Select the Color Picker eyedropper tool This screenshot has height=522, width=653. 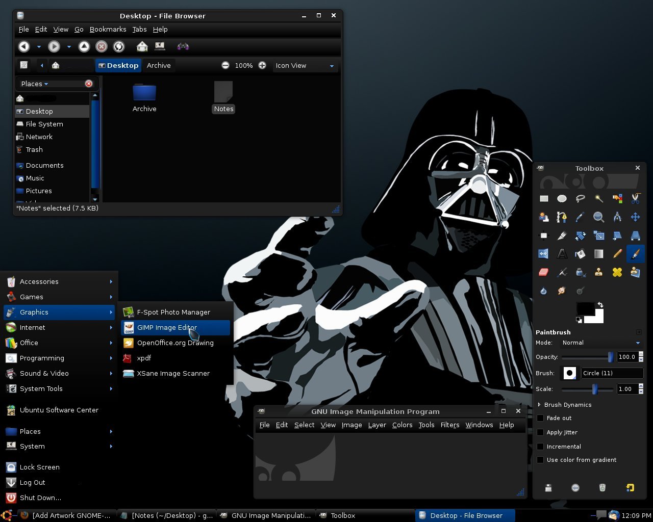tap(580, 217)
